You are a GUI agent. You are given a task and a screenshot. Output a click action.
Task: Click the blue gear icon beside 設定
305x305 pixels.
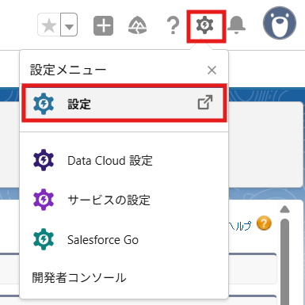[44, 104]
